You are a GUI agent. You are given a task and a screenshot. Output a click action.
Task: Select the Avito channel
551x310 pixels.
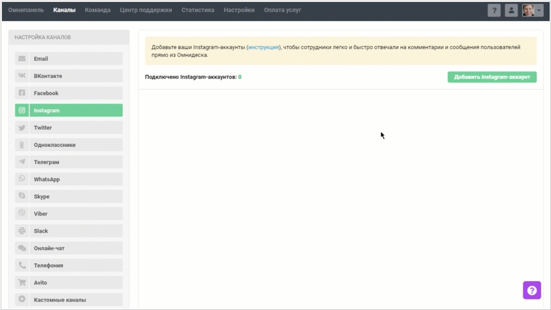tap(69, 282)
